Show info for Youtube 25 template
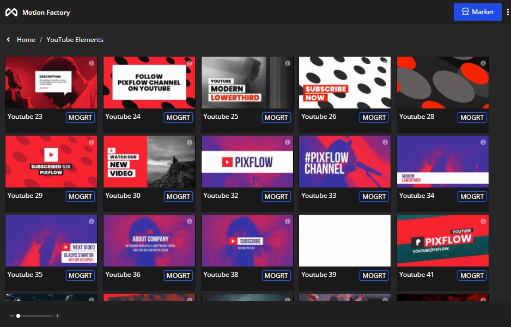The image size is (511, 327). pyautogui.click(x=288, y=63)
